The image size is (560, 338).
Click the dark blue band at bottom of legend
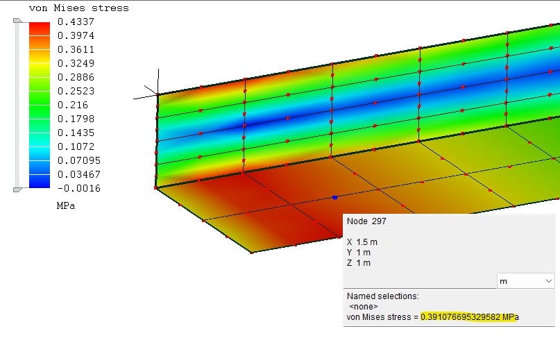click(39, 183)
